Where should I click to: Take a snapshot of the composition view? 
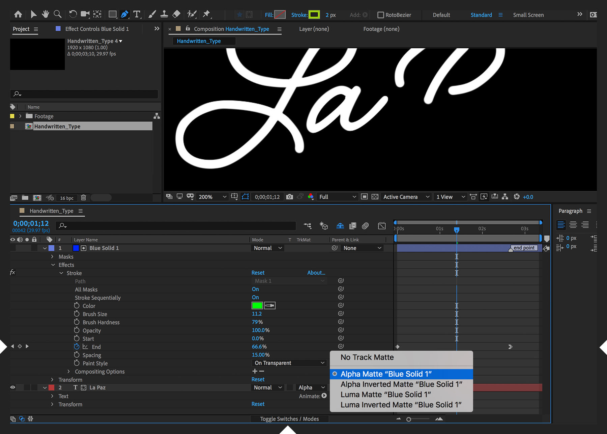click(x=289, y=197)
